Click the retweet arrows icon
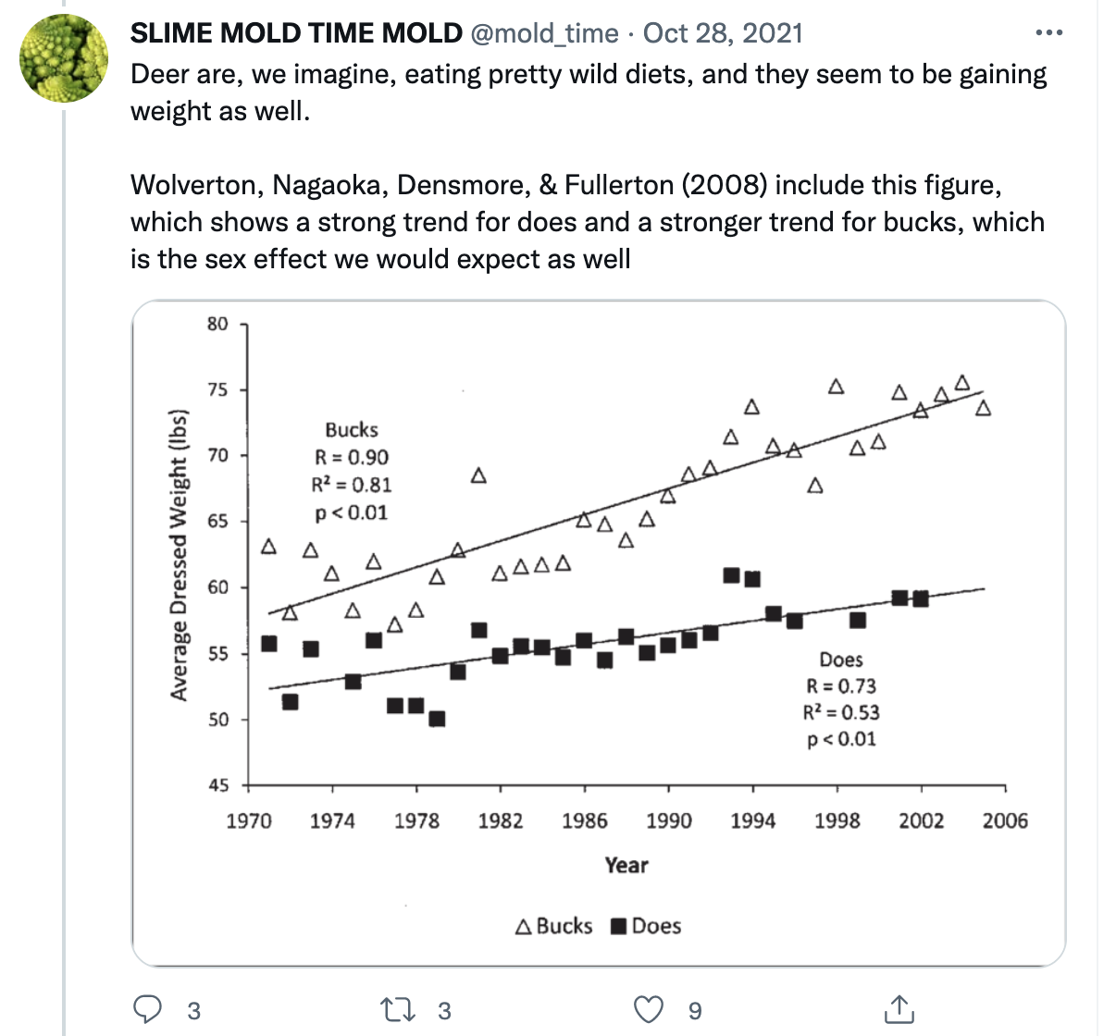 pos(399,1009)
